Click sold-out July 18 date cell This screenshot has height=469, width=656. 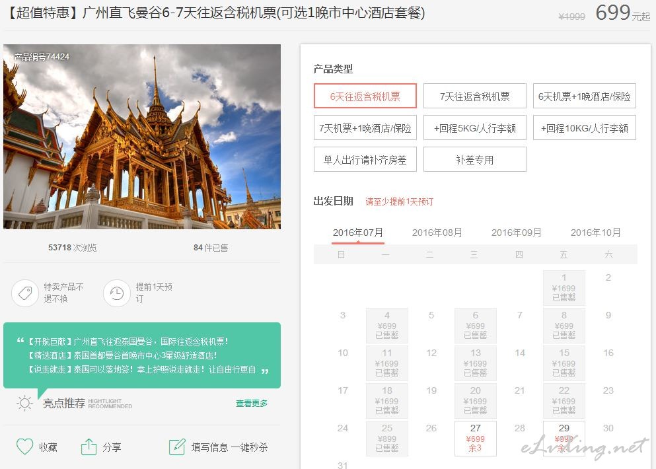click(x=387, y=401)
